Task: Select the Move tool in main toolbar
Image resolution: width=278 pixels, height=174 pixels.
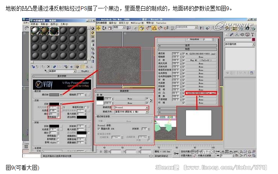Action: [98, 28]
